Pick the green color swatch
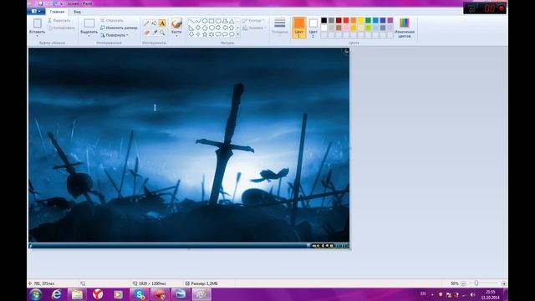Viewport: 535px width, 301px height. point(368,20)
